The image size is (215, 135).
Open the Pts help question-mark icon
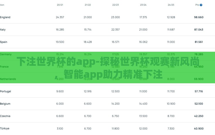201,5
